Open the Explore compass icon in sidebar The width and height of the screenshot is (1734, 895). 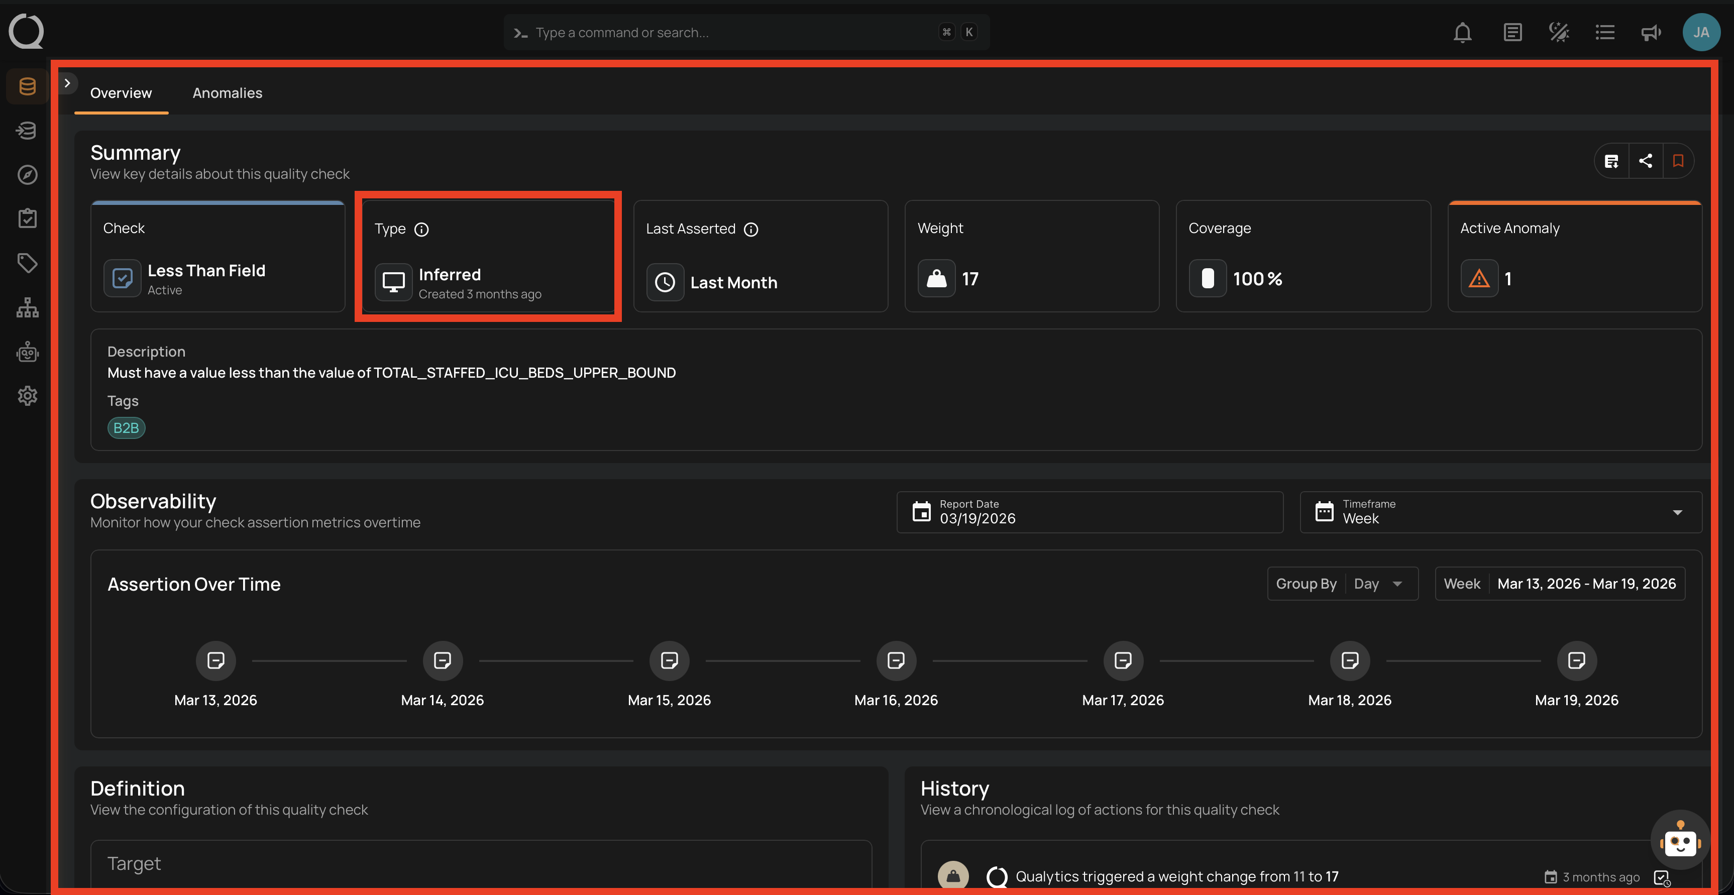(28, 175)
